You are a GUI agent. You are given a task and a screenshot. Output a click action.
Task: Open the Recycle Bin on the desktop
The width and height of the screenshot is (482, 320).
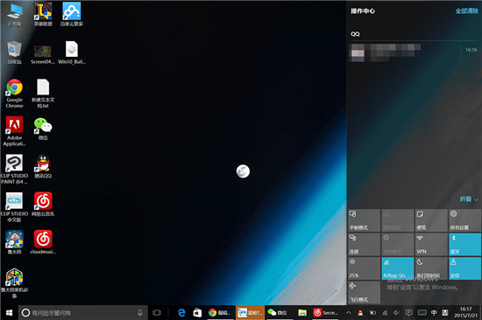(14, 52)
